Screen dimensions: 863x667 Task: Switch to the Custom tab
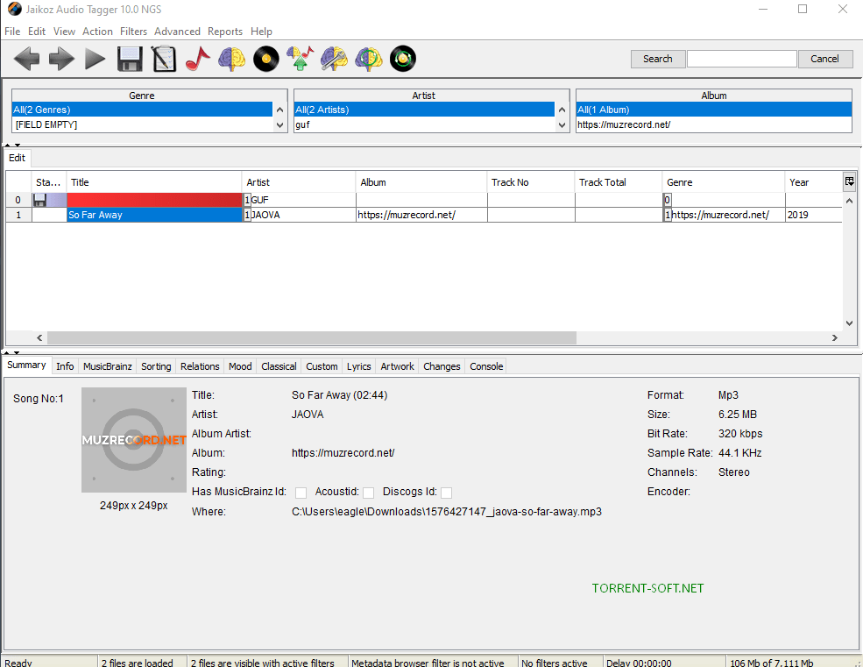[322, 366]
